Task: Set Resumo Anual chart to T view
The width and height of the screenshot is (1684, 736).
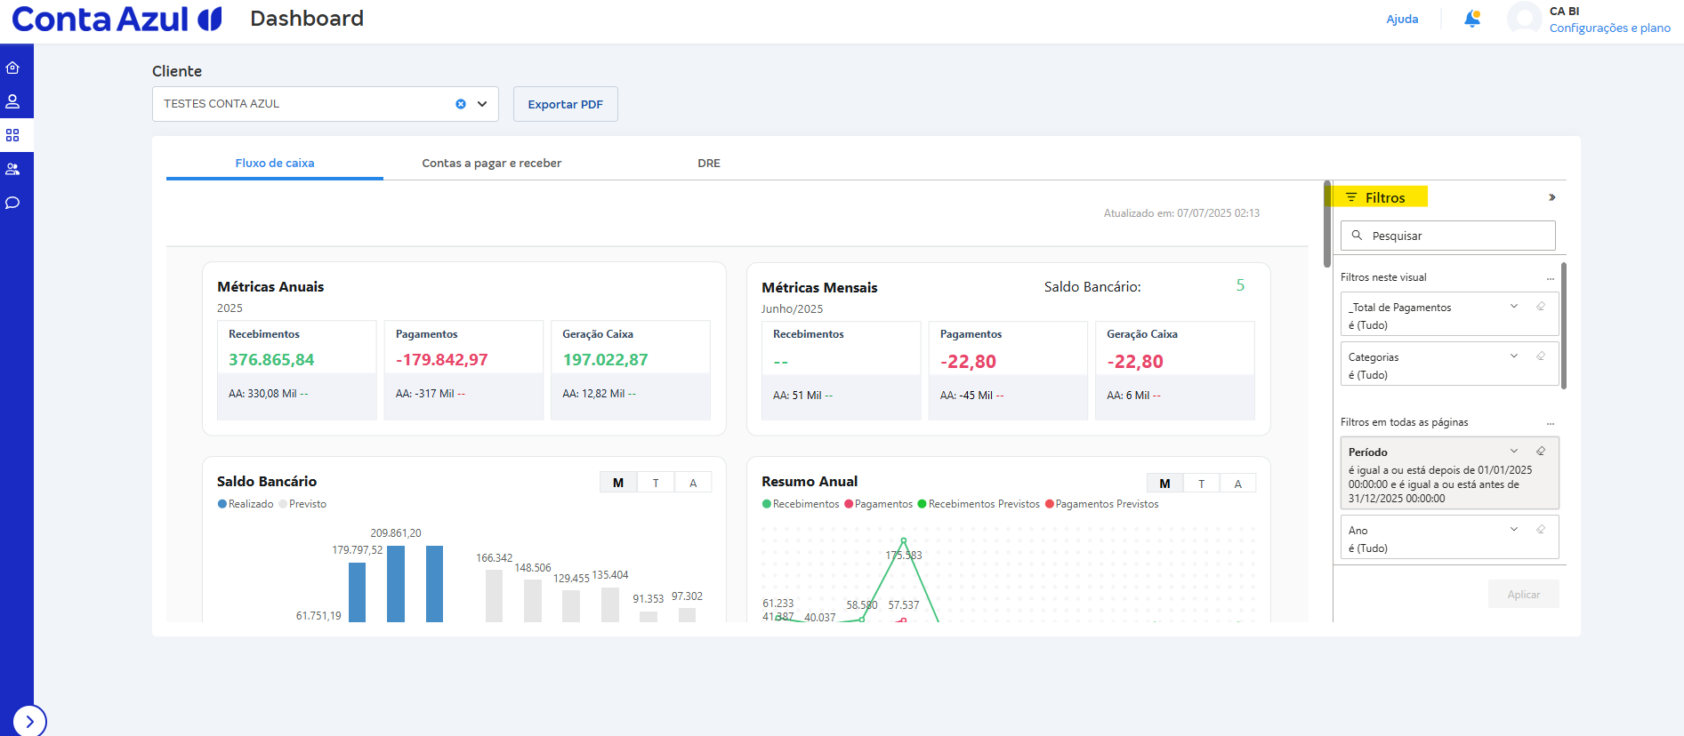Action: [x=1201, y=484]
